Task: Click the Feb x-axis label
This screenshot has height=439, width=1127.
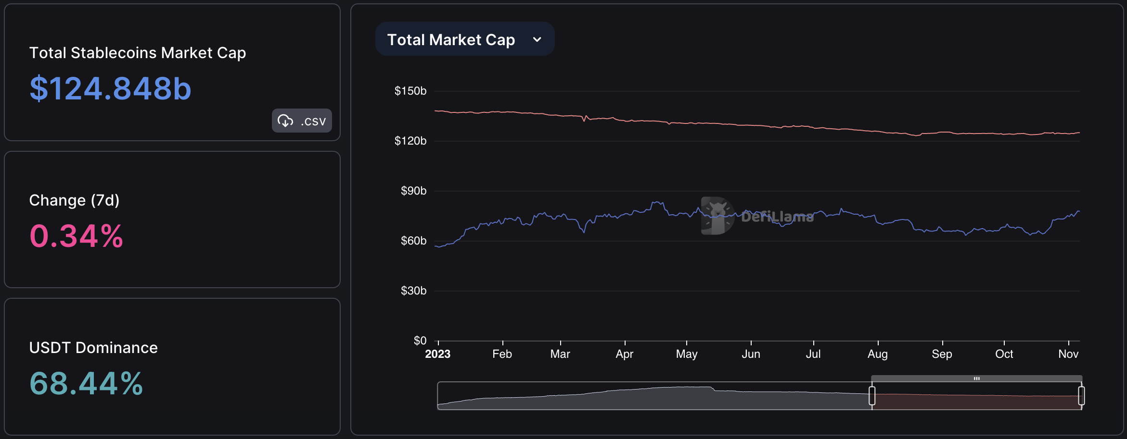Action: (502, 354)
